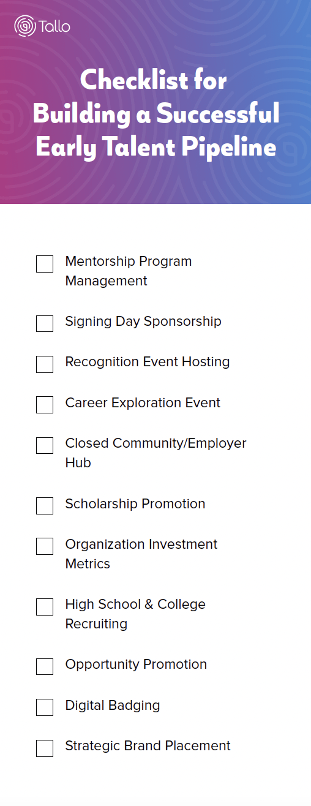The width and height of the screenshot is (311, 806).
Task: Check the Closed Community/Employer Hub box
Action: pos(45,445)
